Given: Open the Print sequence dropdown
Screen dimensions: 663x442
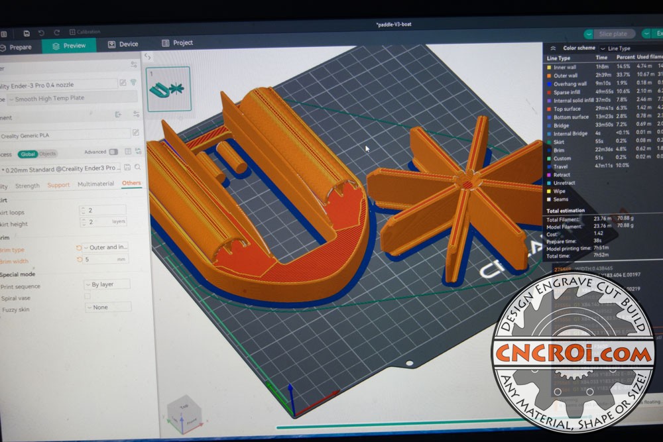Looking at the screenshot, I should [x=107, y=284].
